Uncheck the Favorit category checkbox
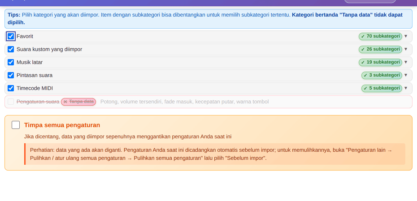Screen dimensions: 417x201 (x=11, y=36)
